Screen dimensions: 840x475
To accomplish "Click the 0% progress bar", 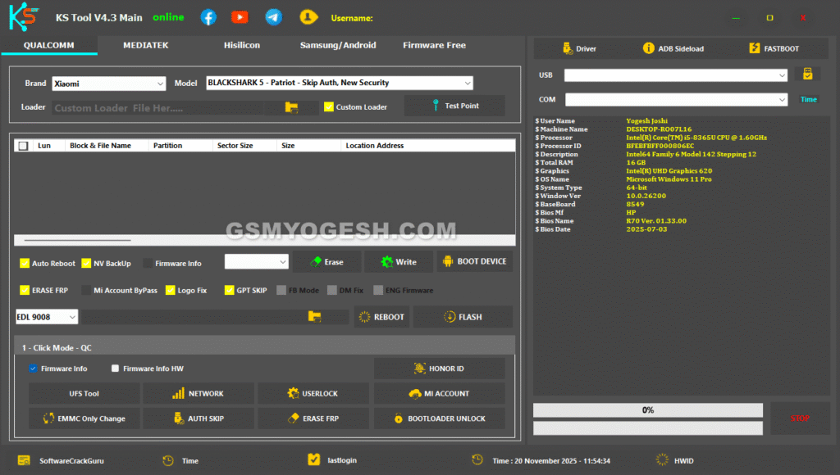I will point(647,409).
